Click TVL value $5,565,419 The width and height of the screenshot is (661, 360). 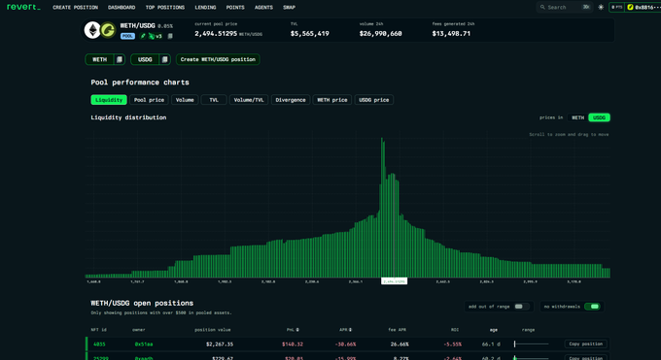[309, 34]
